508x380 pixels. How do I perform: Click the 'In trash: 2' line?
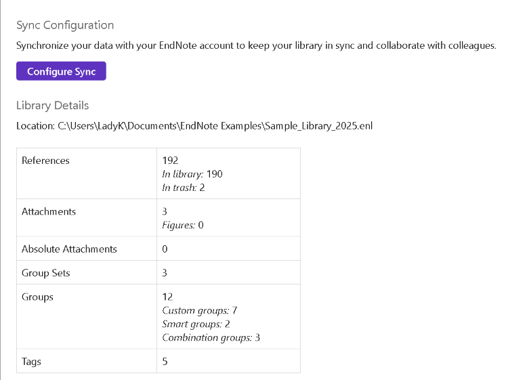tap(184, 188)
